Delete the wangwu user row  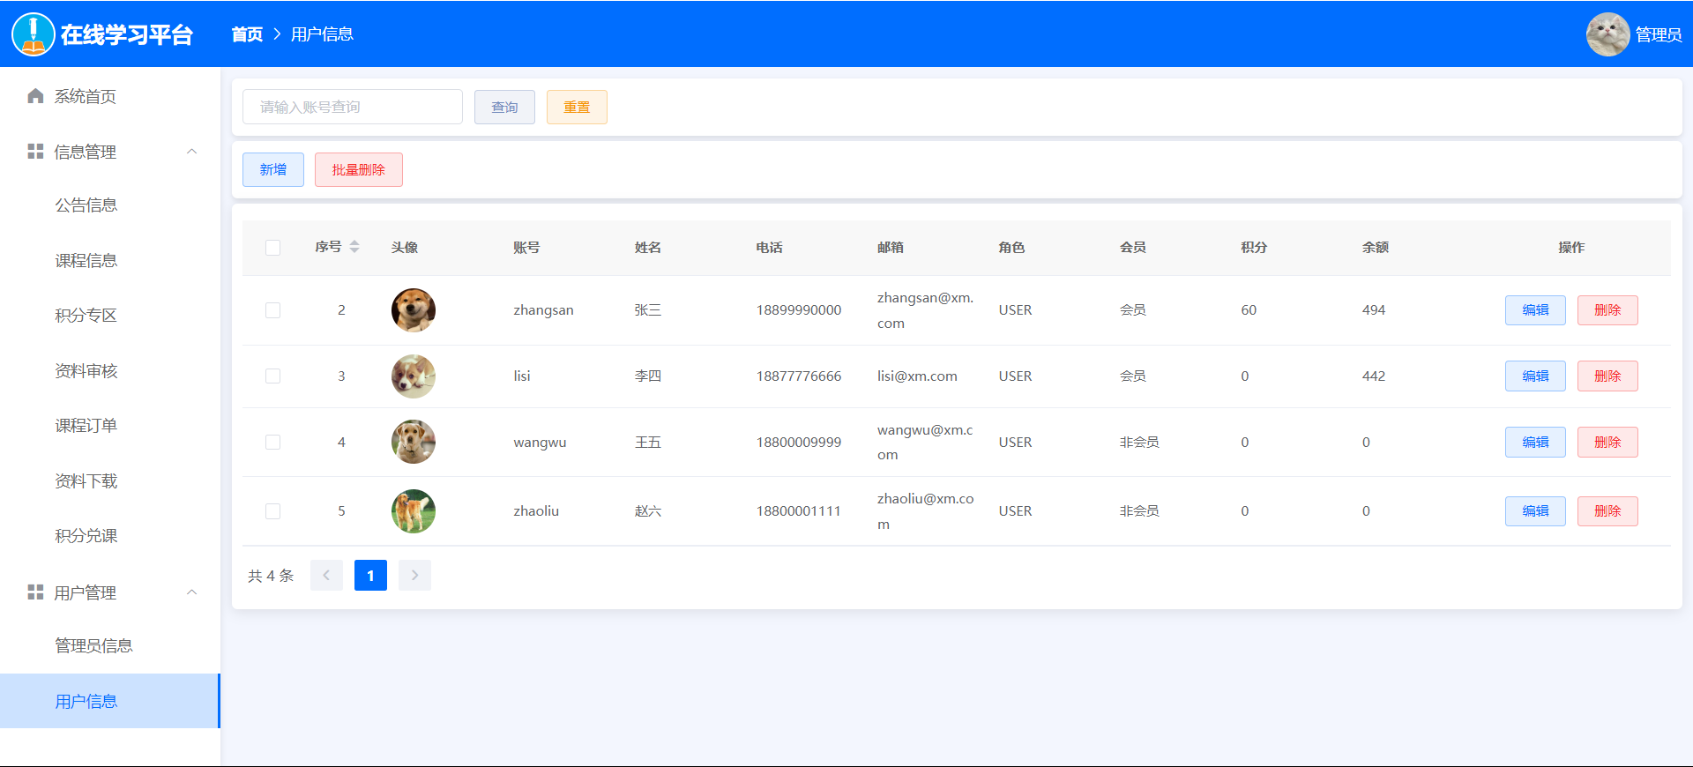tap(1607, 443)
